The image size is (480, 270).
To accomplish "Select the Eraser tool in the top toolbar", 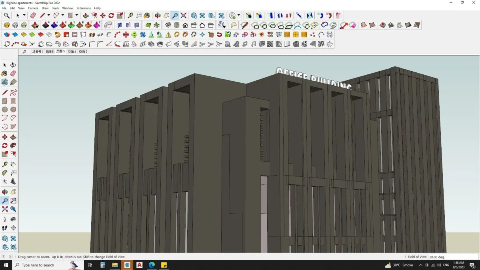I will click(x=33, y=16).
